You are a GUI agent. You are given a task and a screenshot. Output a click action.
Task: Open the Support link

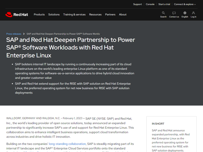point(137,4)
